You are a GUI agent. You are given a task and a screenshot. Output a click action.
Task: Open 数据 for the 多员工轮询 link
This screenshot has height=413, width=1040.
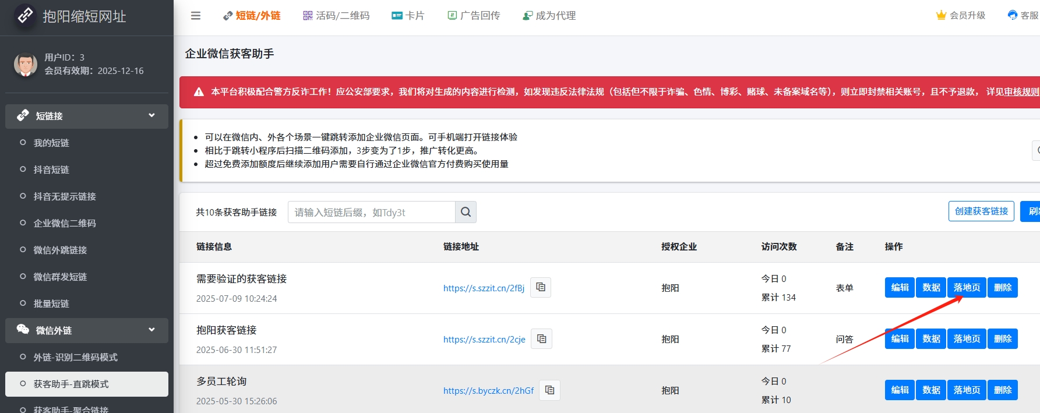pyautogui.click(x=931, y=390)
